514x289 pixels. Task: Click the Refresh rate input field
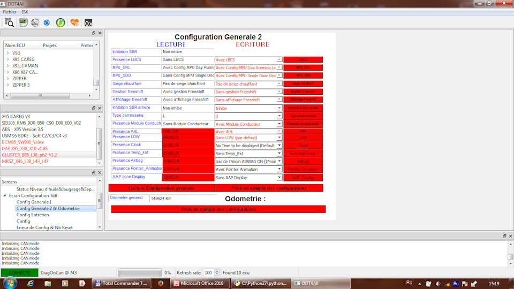point(208,273)
